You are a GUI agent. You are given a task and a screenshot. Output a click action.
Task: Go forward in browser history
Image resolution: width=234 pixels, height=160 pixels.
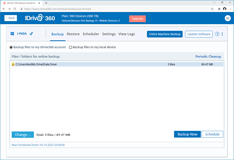tap(9, 9)
